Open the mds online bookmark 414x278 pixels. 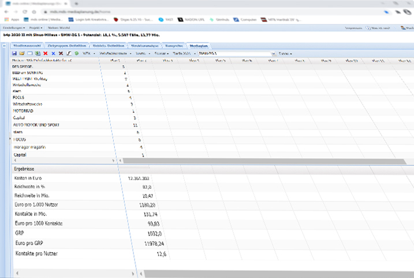pyautogui.click(x=43, y=20)
